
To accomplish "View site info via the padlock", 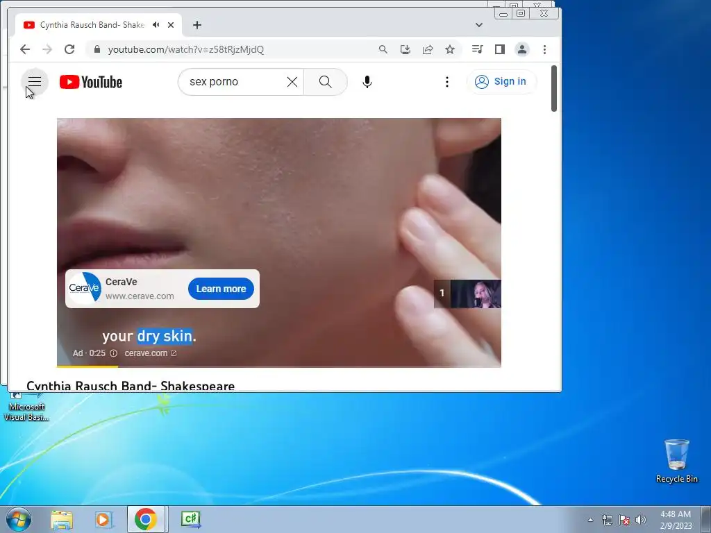I will click(x=97, y=49).
